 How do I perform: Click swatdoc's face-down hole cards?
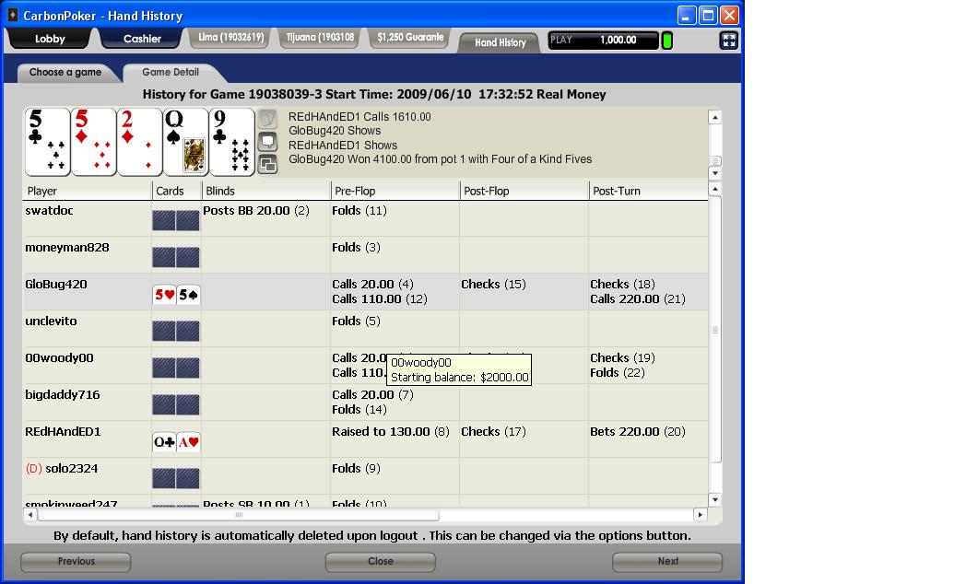point(176,220)
